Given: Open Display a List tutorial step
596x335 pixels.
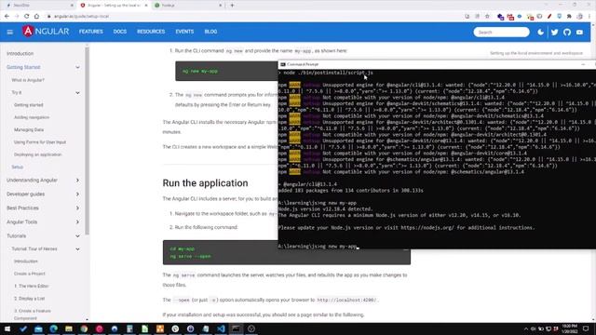Looking at the screenshot, I should tap(29, 299).
